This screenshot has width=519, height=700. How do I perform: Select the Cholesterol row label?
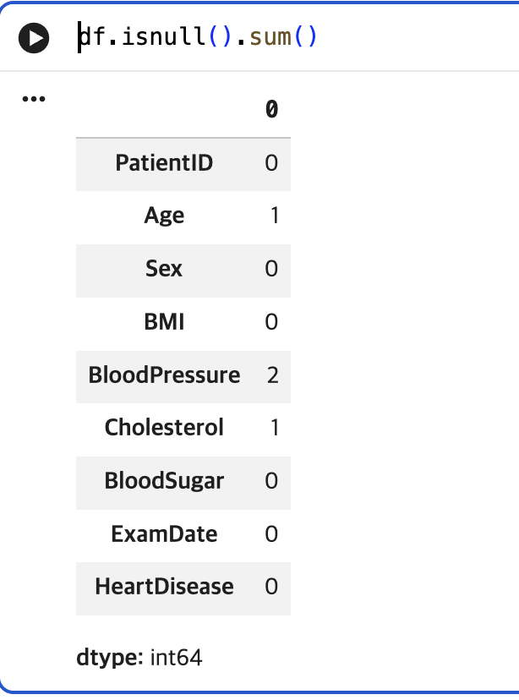(164, 428)
